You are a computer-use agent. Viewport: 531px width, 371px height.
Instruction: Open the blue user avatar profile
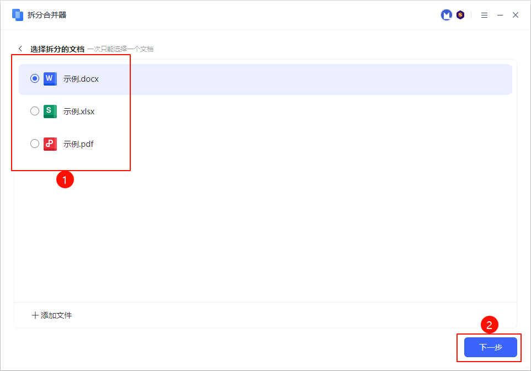click(x=446, y=15)
